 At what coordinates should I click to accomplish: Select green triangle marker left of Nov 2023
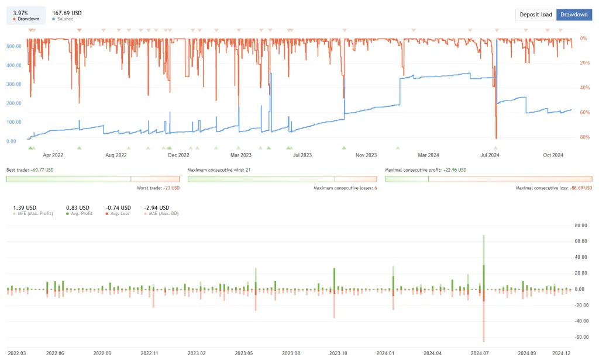[344, 148]
